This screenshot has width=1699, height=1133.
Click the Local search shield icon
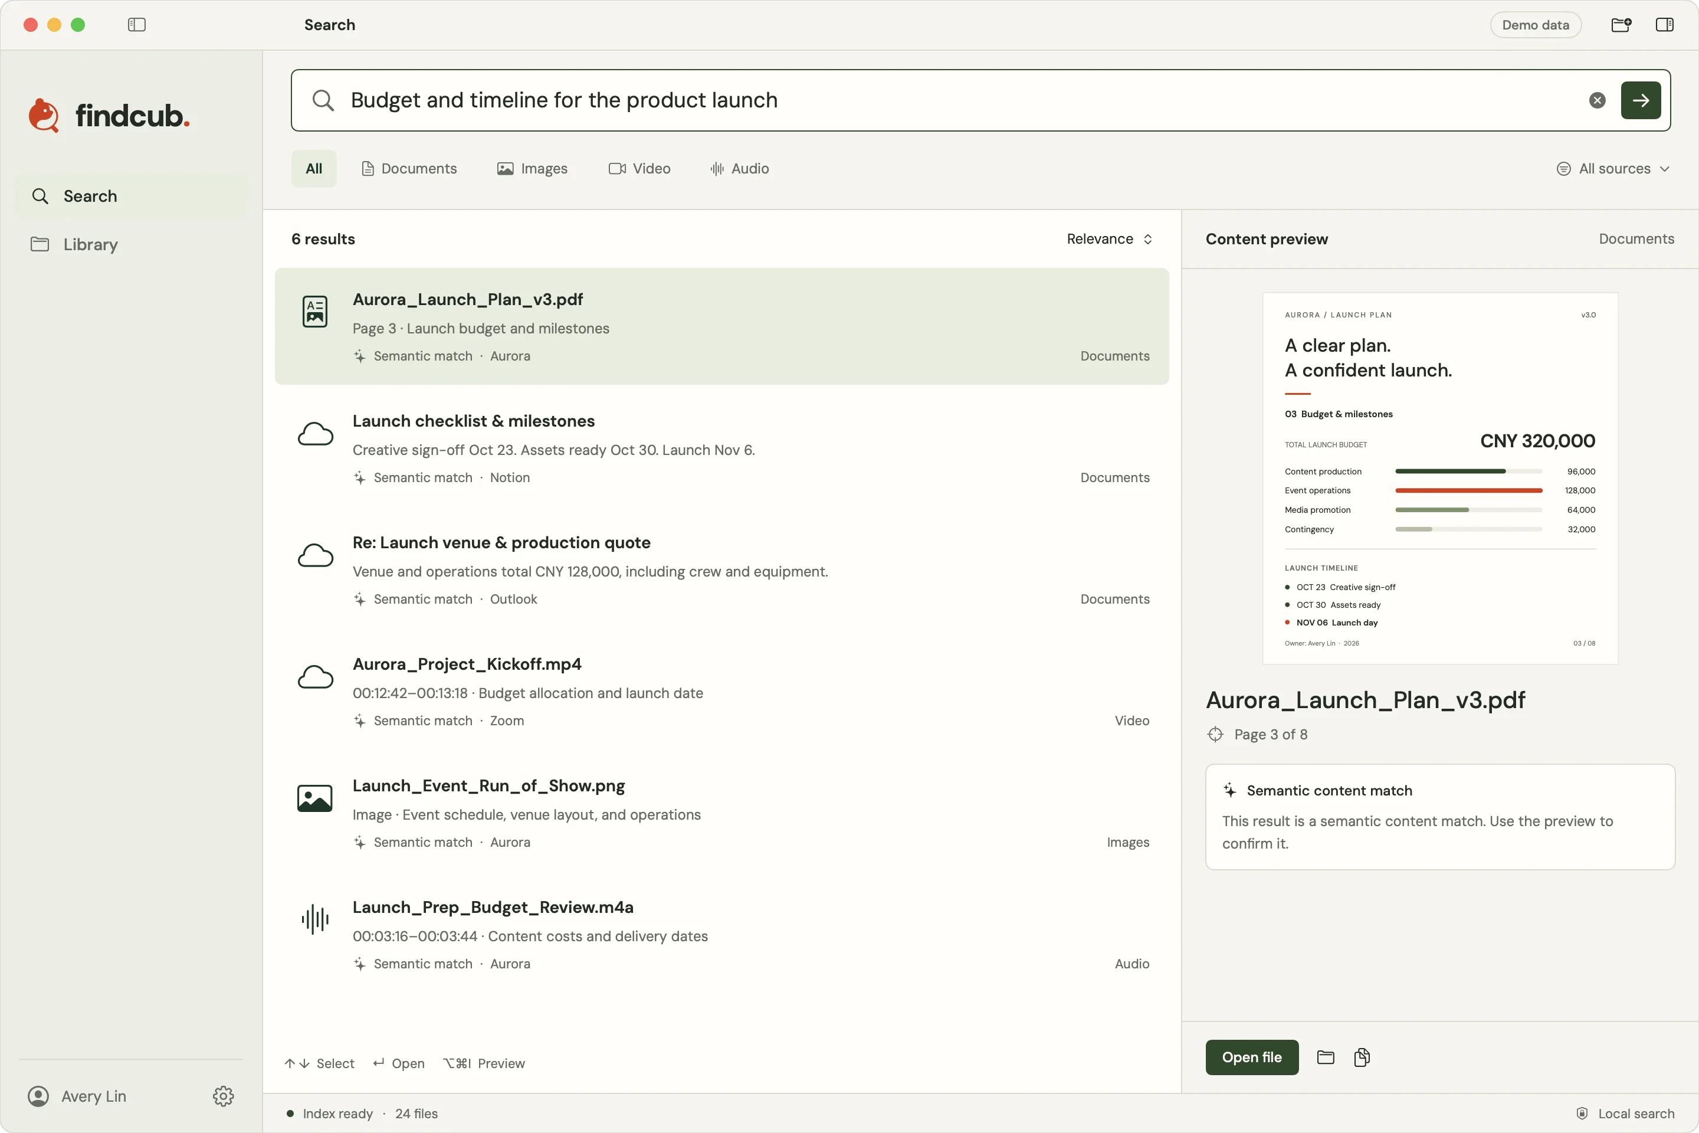(1582, 1114)
